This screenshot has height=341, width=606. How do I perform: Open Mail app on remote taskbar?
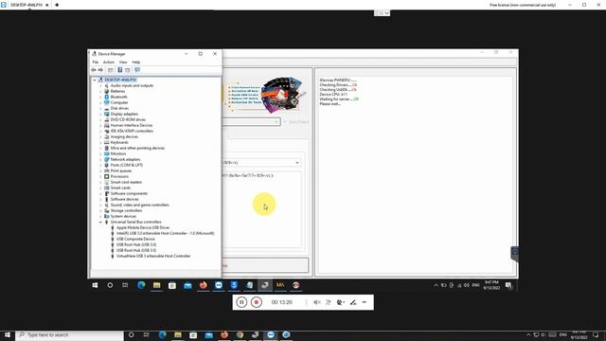[187, 285]
